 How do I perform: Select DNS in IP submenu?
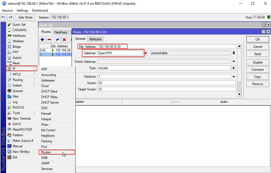[57, 108]
